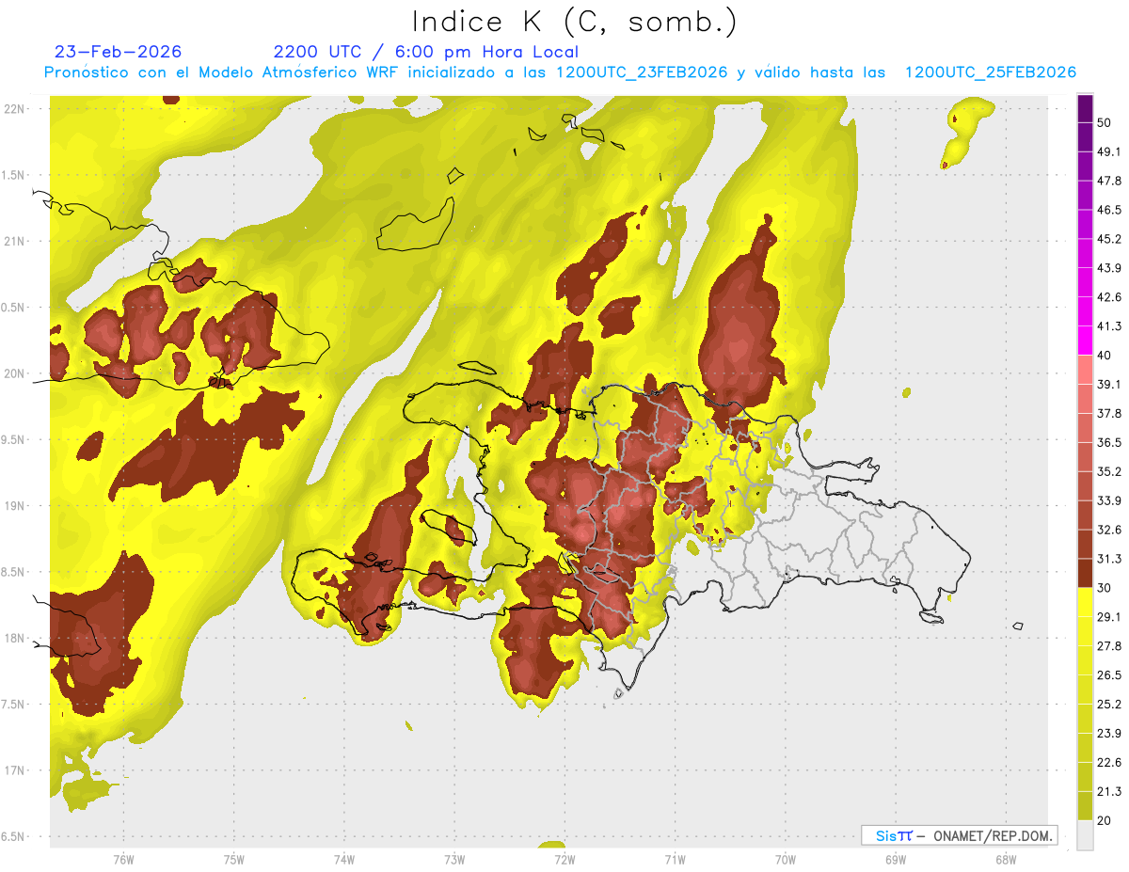Click the "2200 UTC / 6:00 pm Hora Local" text
Screen dimensions: 1129x872
click(x=426, y=52)
